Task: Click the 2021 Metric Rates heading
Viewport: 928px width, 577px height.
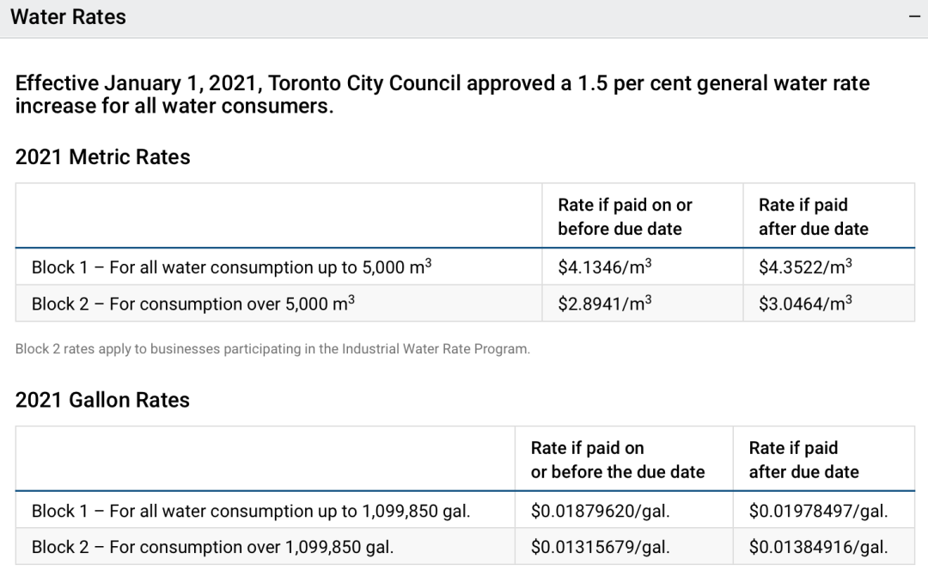Action: (103, 157)
